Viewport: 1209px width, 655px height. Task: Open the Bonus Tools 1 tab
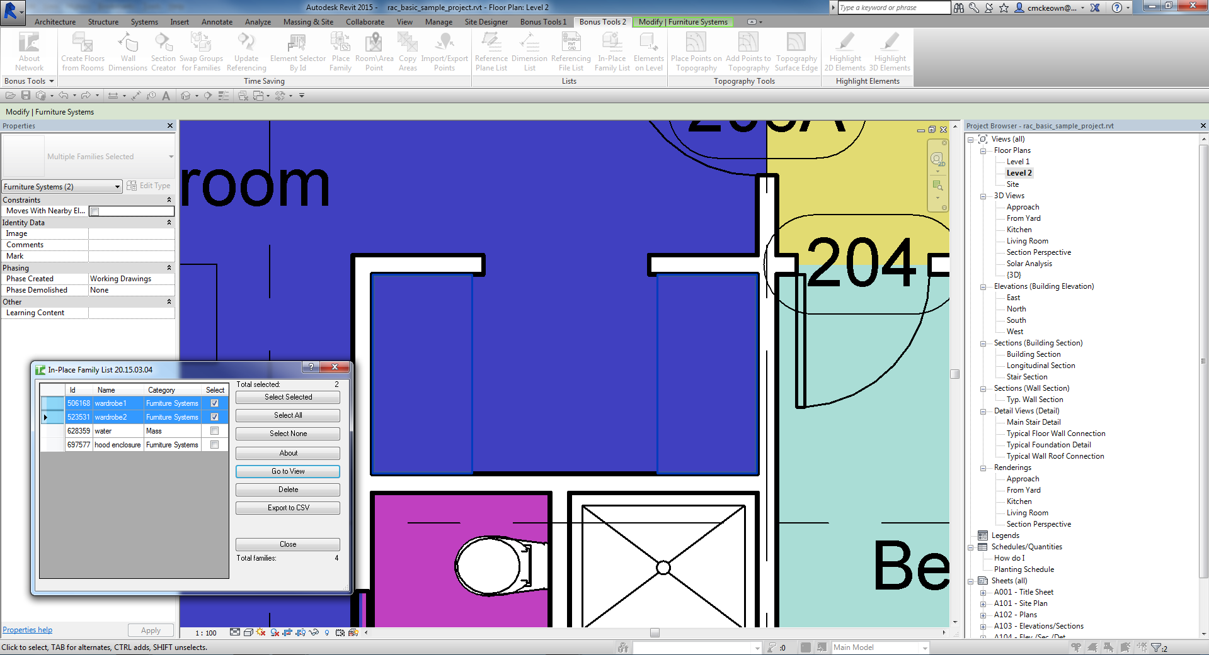point(543,22)
